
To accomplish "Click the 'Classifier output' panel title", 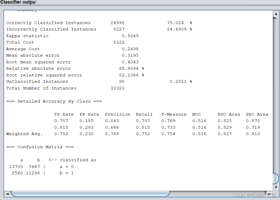I will coord(18,2).
